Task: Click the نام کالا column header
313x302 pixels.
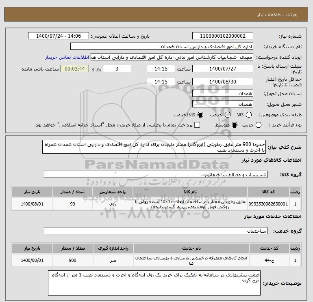Action: [x=190, y=192]
